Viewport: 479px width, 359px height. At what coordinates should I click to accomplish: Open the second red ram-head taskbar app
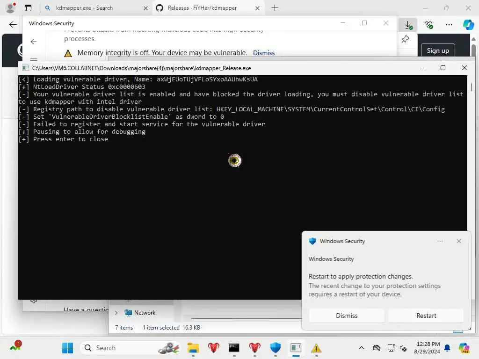[x=254, y=348]
